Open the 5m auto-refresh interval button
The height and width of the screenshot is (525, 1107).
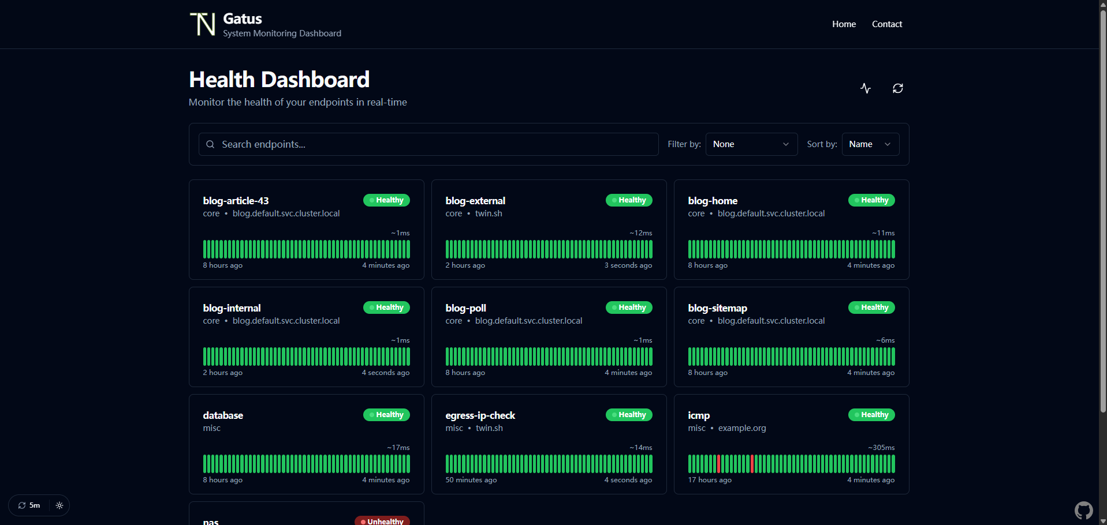pyautogui.click(x=29, y=505)
